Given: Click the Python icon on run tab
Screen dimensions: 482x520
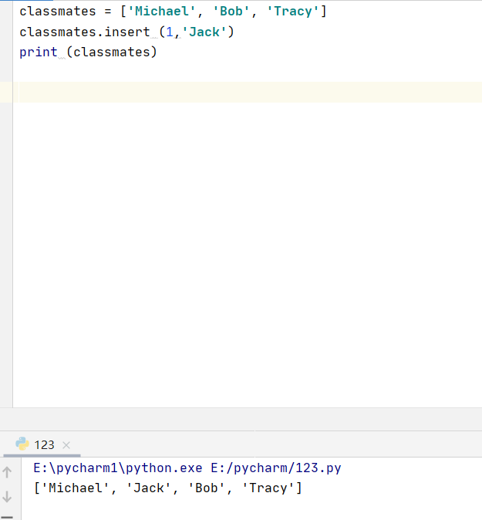Looking at the screenshot, I should click(x=22, y=444).
